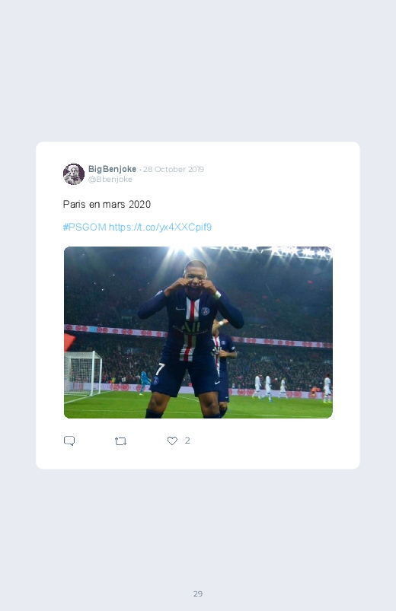Click the @Bbenjoke handle

[x=110, y=180]
